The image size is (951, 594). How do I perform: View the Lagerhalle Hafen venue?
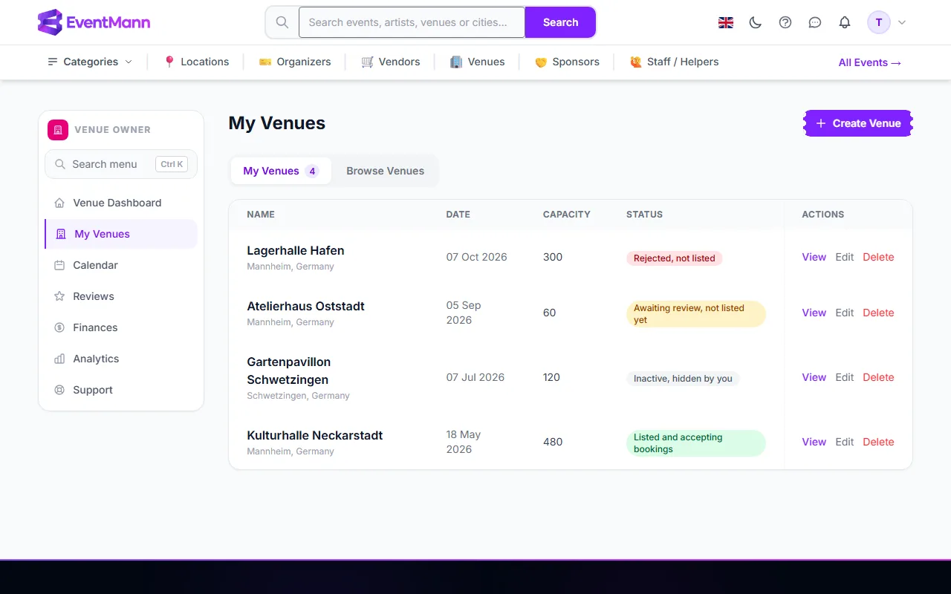(x=814, y=257)
